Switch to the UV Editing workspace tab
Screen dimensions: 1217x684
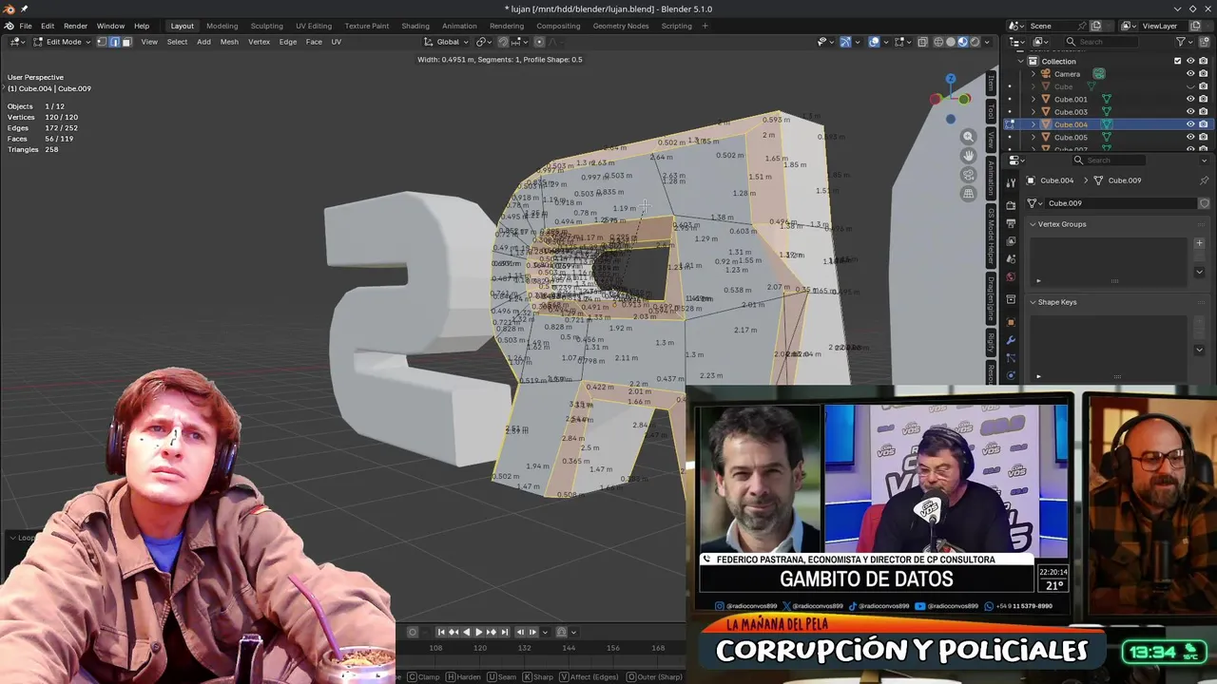point(314,26)
